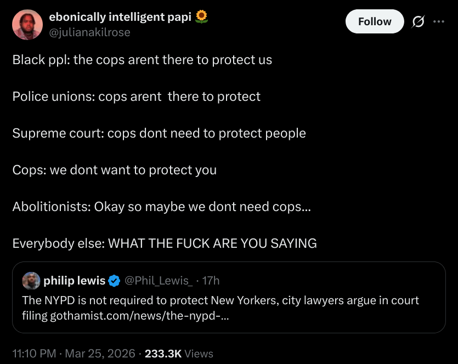
Task: Click the Follow button
Action: (375, 21)
